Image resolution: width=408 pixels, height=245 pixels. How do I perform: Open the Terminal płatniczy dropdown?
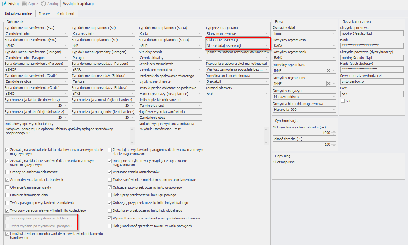pyautogui.click(x=266, y=94)
